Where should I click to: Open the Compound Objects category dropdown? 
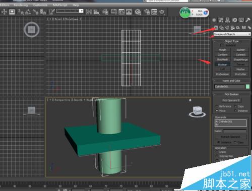(232, 34)
